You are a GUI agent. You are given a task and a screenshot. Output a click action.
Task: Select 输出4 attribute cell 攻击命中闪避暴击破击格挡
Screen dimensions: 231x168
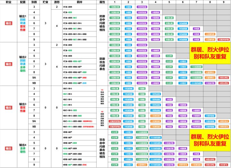(102, 148)
